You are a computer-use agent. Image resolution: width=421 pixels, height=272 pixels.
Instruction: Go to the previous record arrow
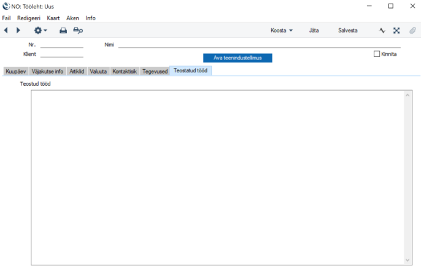pyautogui.click(x=6, y=30)
